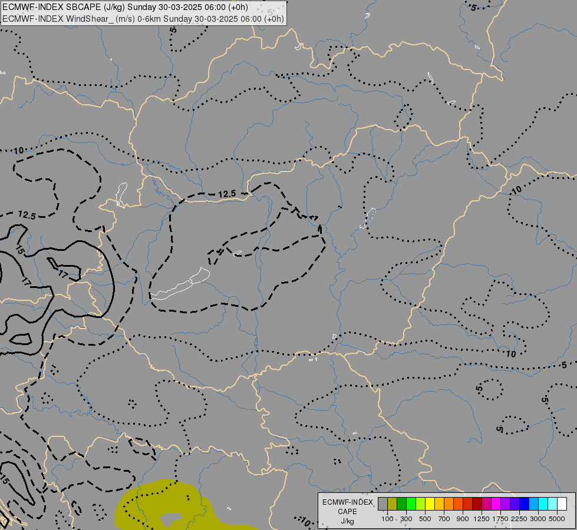Select the bright green legend swatch

pyautogui.click(x=411, y=504)
